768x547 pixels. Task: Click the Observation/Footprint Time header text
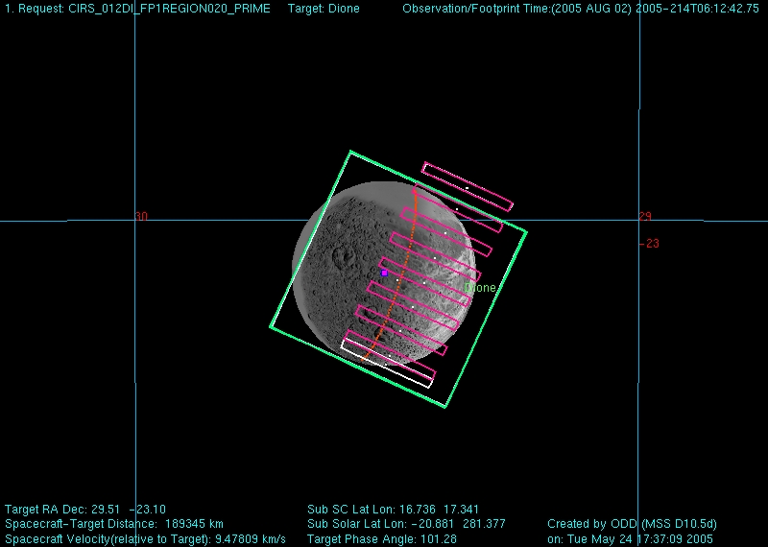point(581,9)
